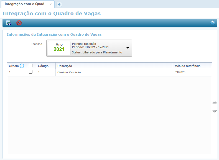Check the box for the Cenário Rescisão row
This screenshot has width=219, height=160.
tap(31, 72)
